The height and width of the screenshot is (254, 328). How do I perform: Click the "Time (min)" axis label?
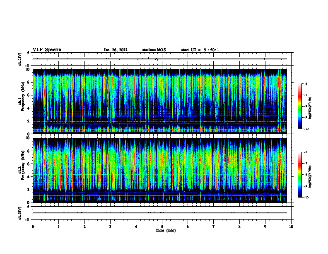(x=166, y=230)
